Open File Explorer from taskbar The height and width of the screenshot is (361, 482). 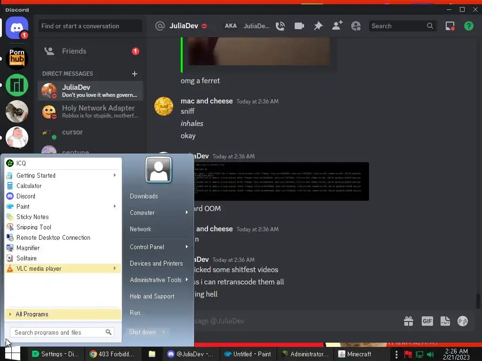click(152, 354)
